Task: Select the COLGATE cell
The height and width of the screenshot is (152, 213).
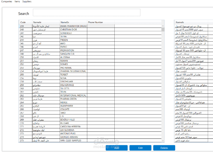Action: (x=74, y=109)
